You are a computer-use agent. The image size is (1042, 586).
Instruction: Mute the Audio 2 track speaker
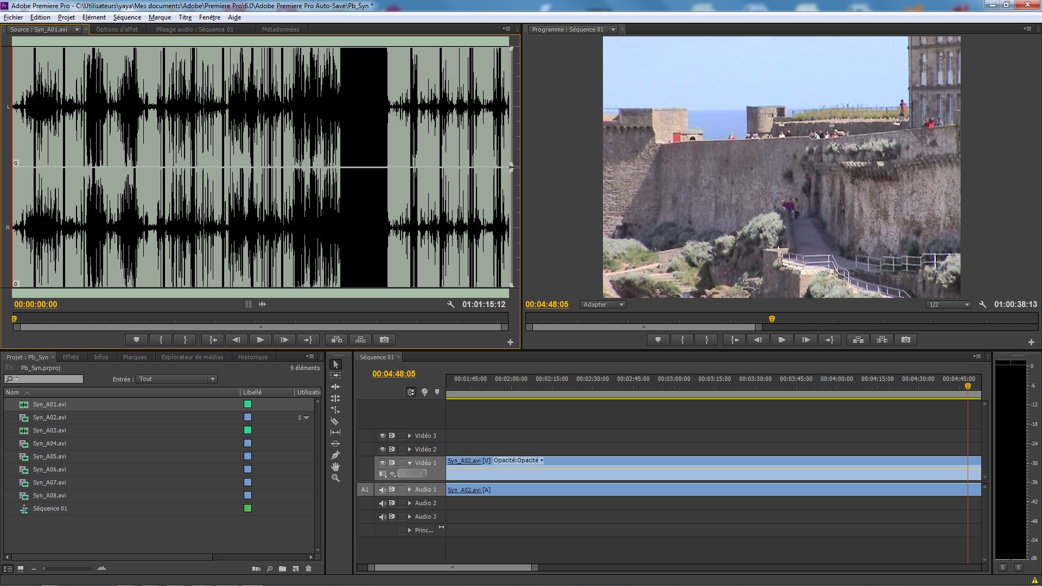point(382,504)
